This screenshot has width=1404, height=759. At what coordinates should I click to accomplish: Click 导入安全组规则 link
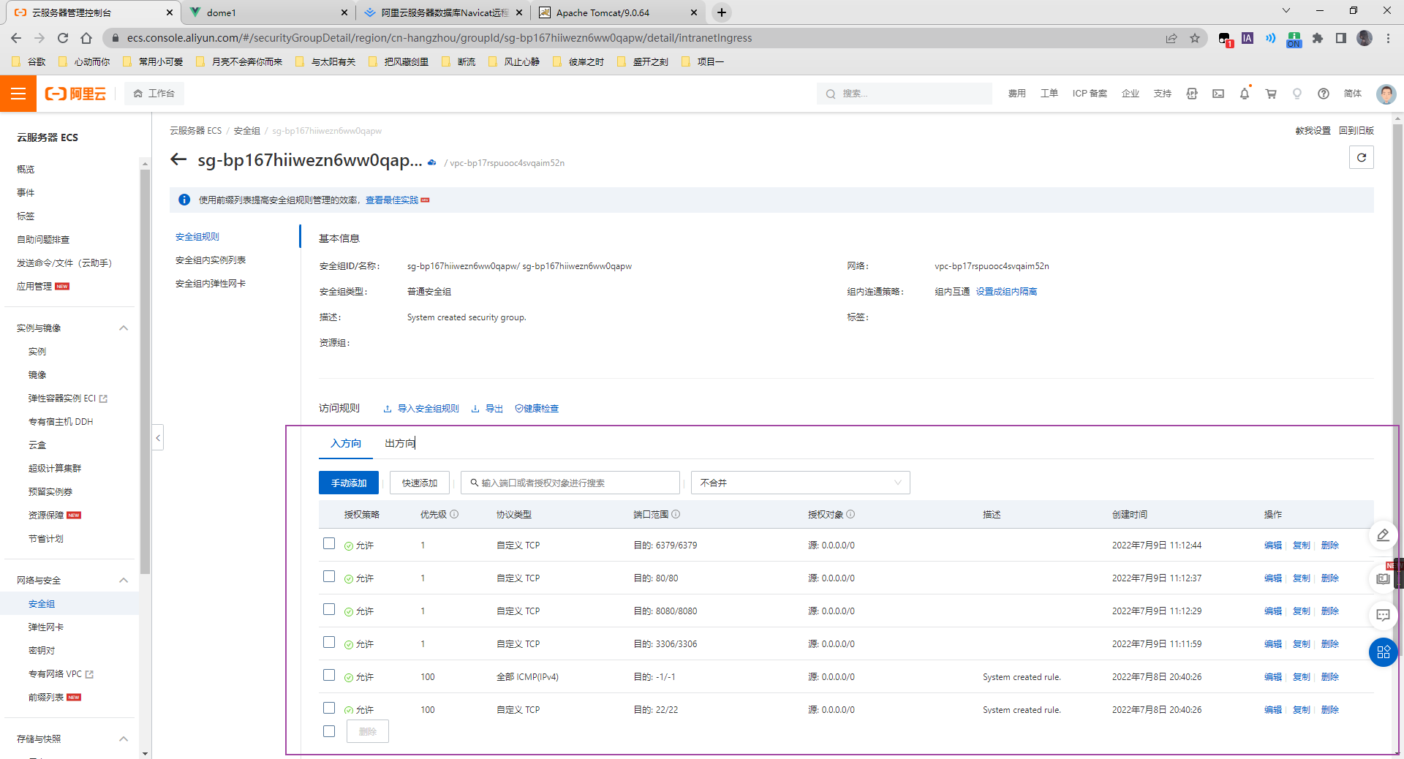422,409
